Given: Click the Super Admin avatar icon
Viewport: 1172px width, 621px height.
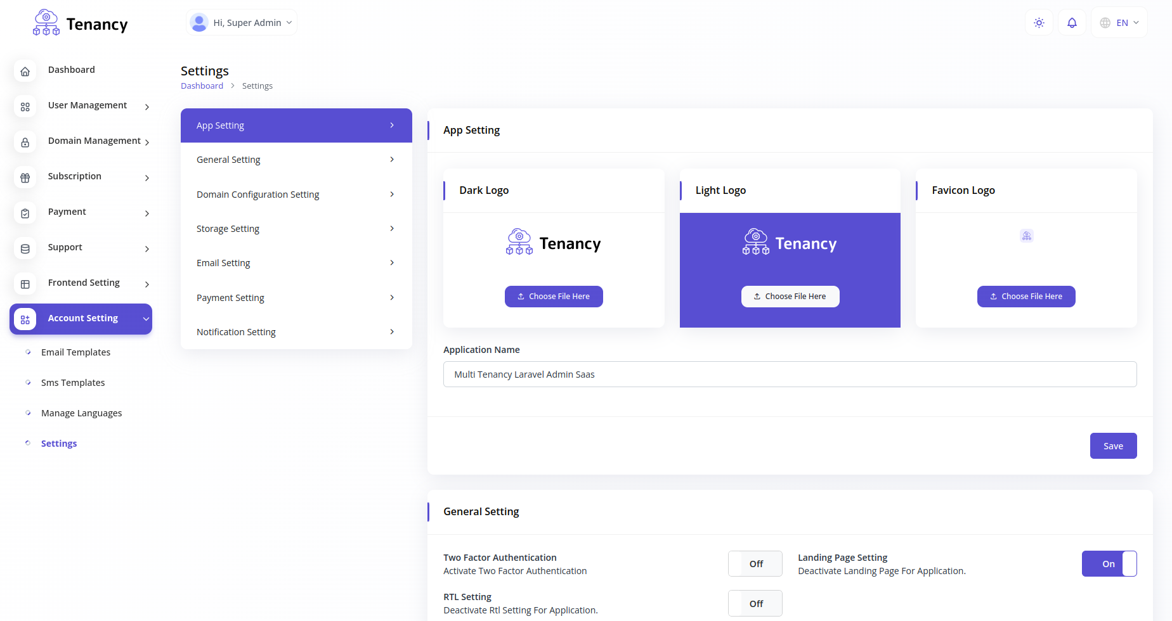Looking at the screenshot, I should [199, 22].
